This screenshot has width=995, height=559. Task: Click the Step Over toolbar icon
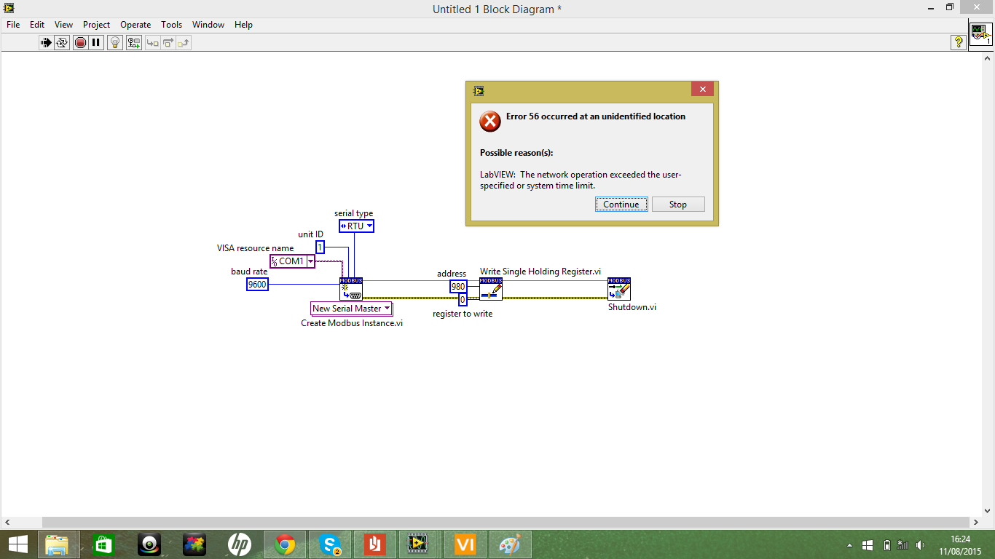point(168,43)
